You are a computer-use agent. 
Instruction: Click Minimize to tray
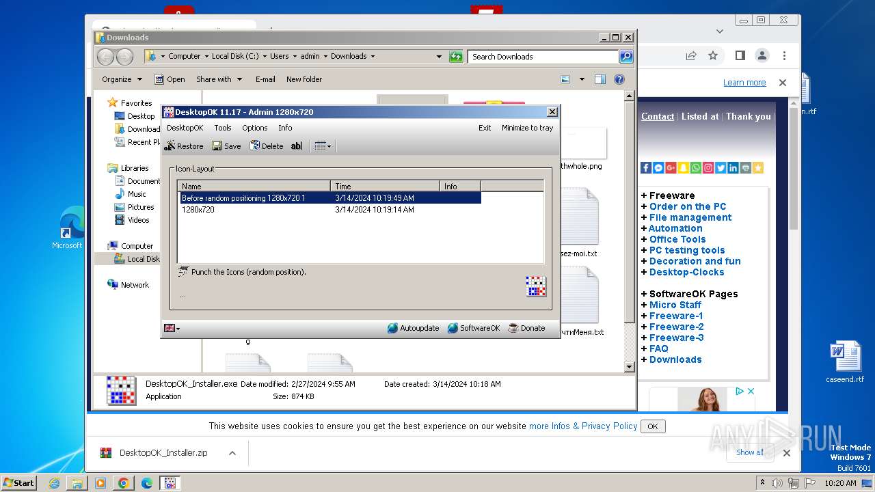(527, 128)
